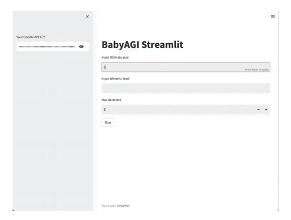Click the empty white area below Run
Screen dimensions: 291x220
click(x=186, y=163)
